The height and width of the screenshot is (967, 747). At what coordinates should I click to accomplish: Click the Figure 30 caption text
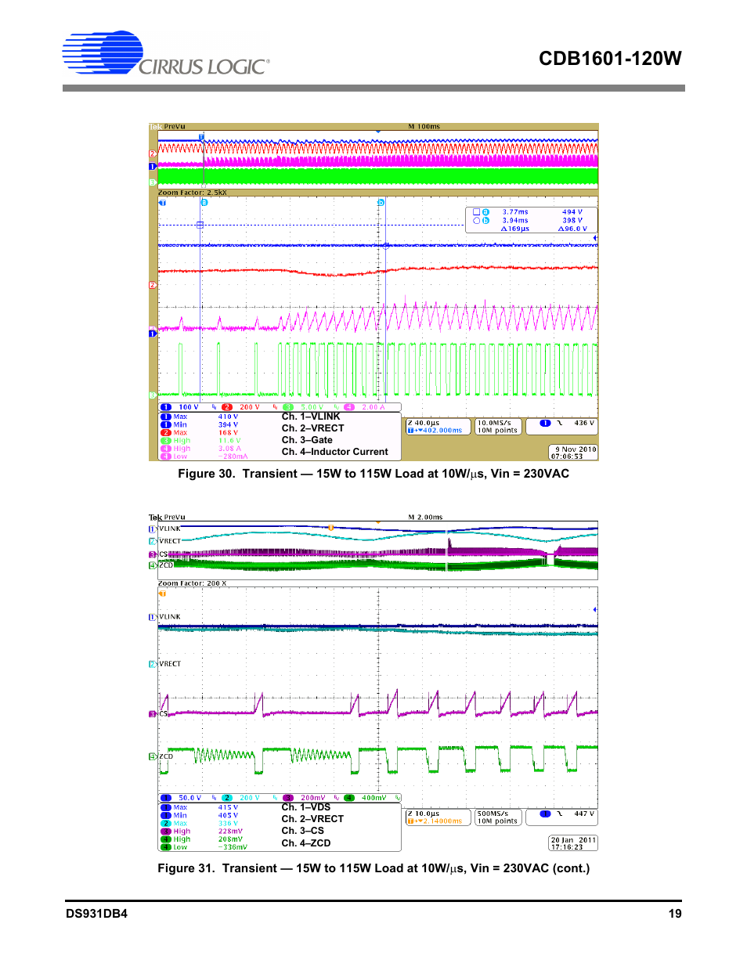(373, 474)
